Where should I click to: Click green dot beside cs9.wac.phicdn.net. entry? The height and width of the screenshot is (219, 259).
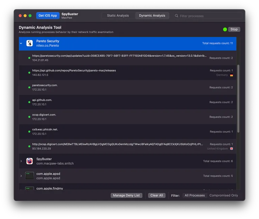tap(29, 132)
